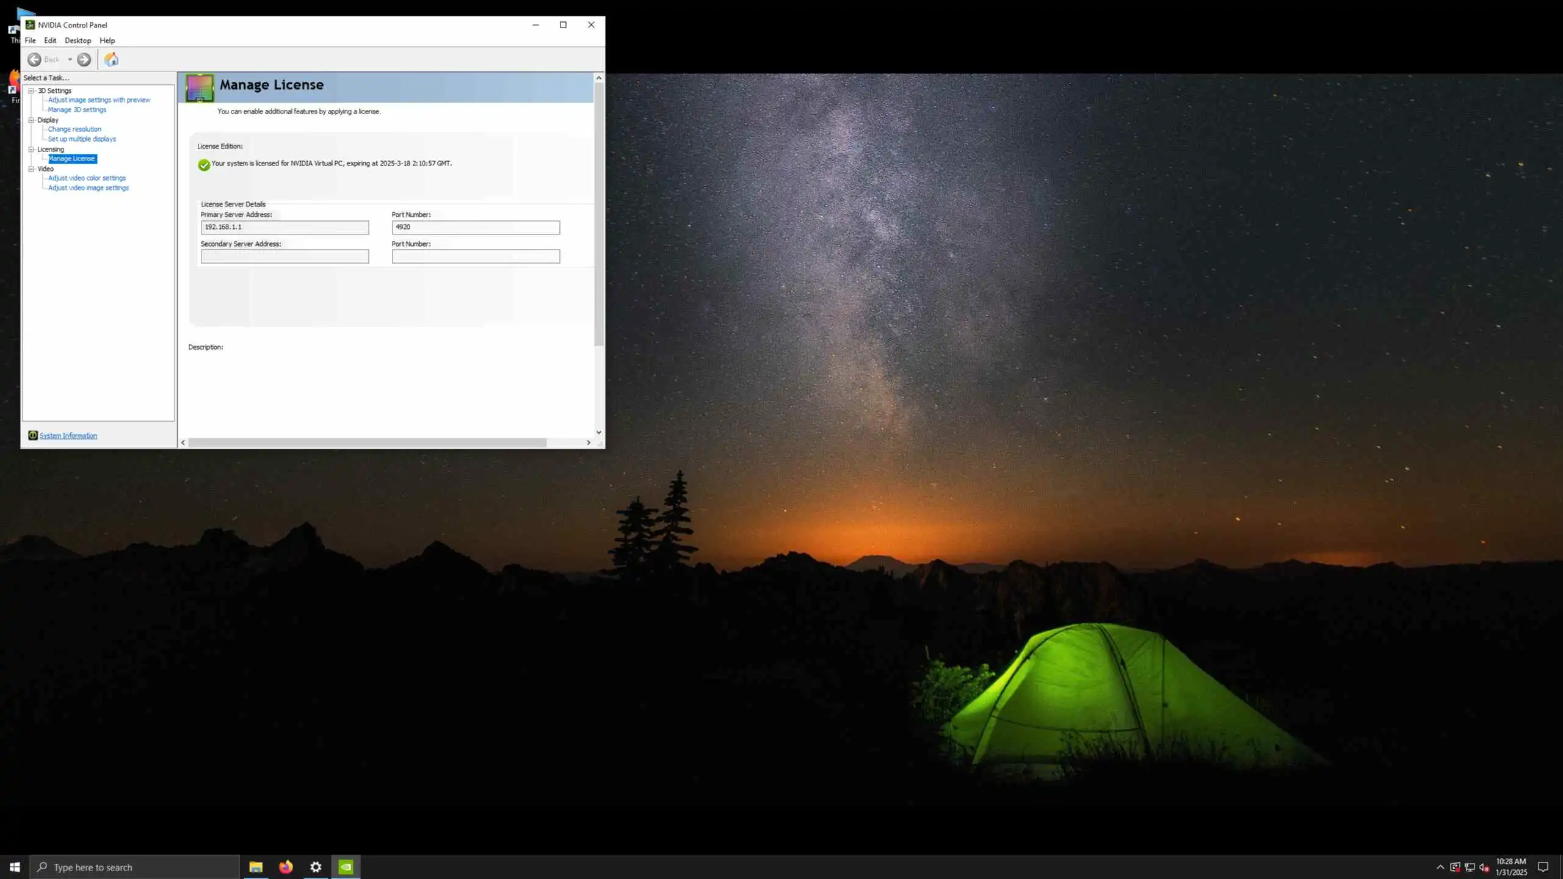The width and height of the screenshot is (1563, 879).
Task: Click the volume icon in system tray
Action: coord(1484,867)
